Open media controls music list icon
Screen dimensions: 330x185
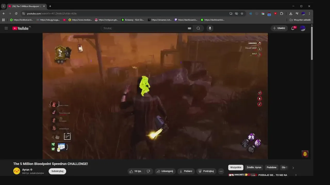(x=297, y=13)
